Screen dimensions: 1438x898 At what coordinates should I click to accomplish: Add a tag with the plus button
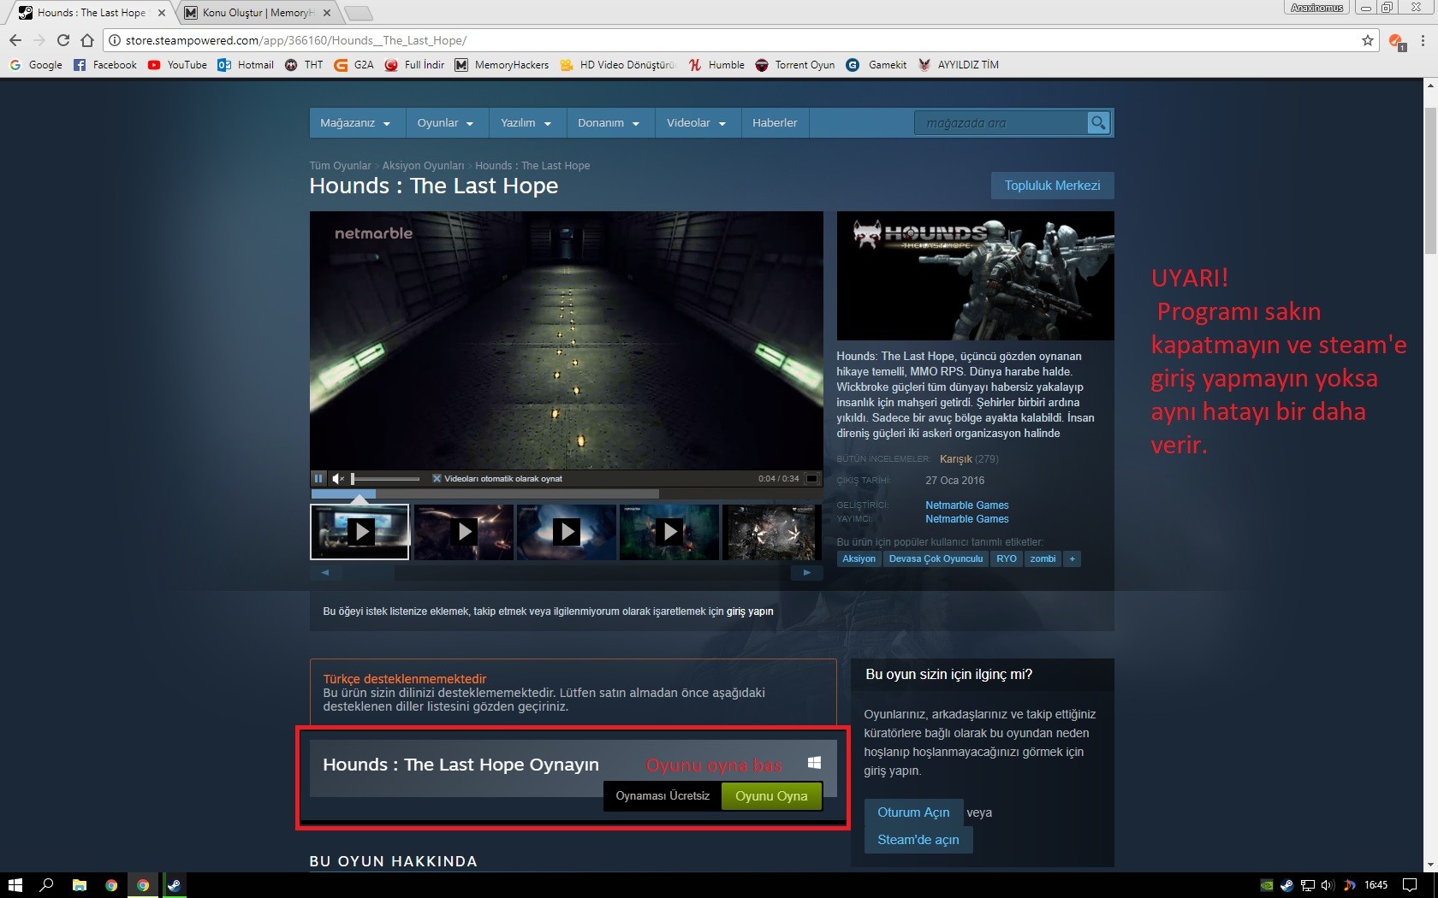pos(1072,559)
